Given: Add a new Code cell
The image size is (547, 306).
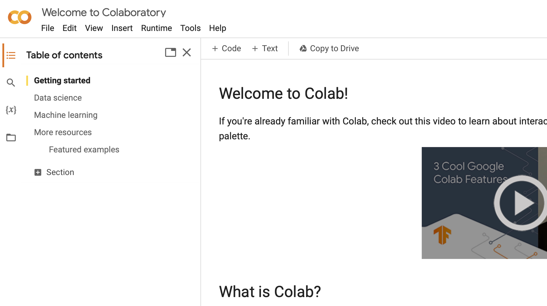Looking at the screenshot, I should 226,49.
